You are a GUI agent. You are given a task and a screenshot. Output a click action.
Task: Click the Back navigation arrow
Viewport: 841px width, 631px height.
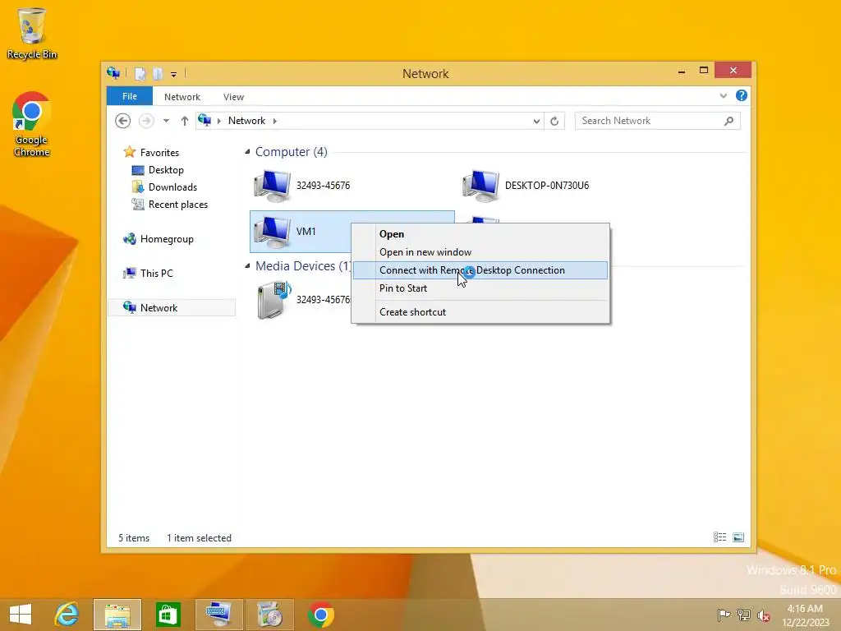pos(123,121)
